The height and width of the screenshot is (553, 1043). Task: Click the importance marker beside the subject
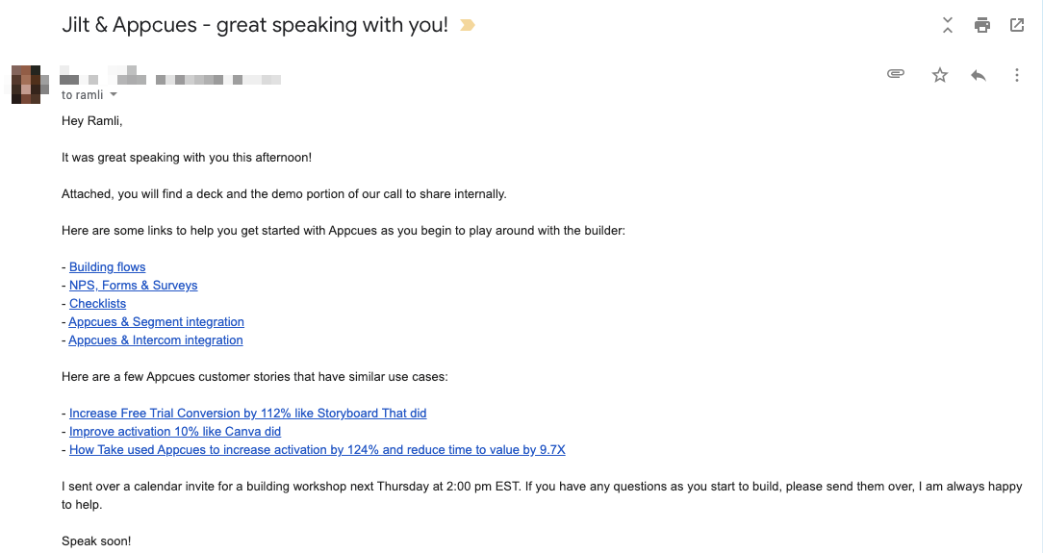(x=468, y=26)
